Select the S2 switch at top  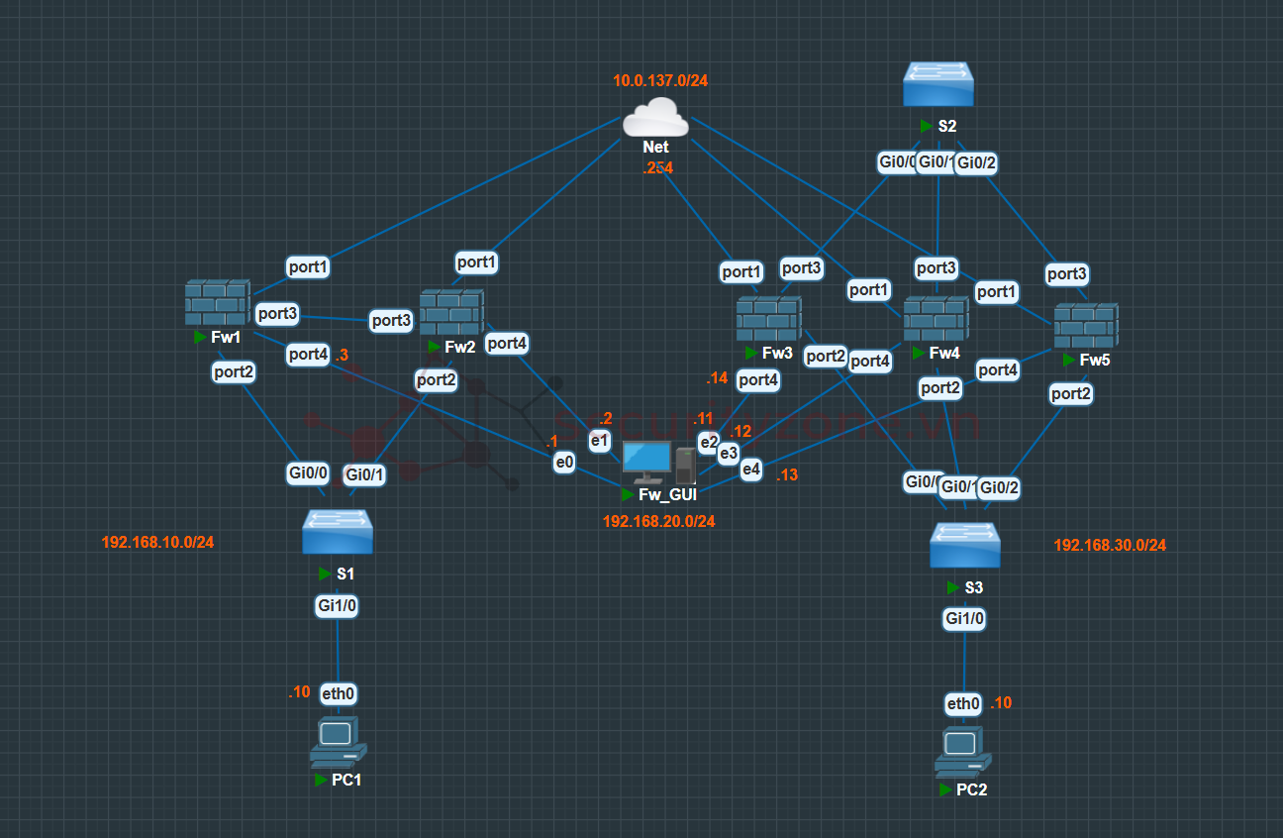click(938, 85)
